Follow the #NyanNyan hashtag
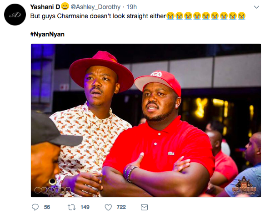 pos(47,34)
